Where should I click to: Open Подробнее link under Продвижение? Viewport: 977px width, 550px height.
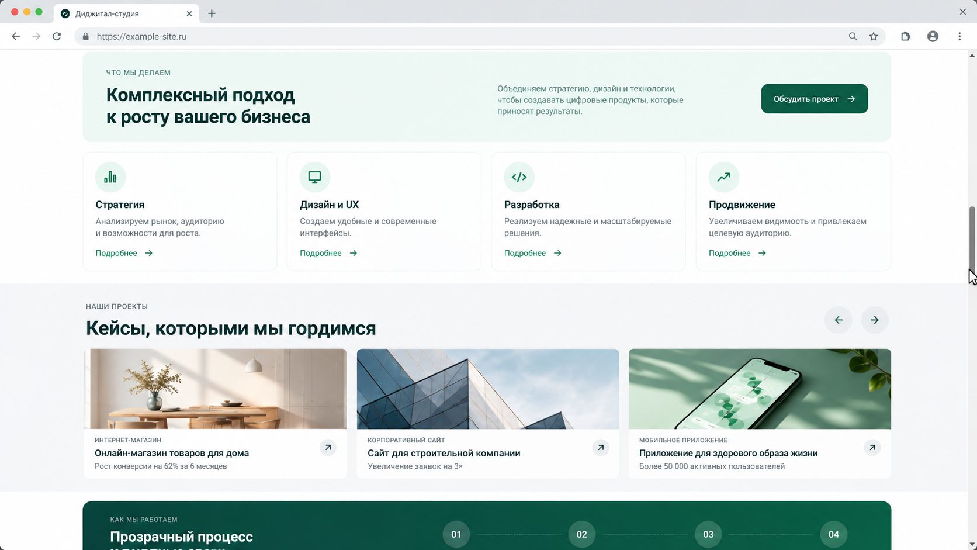pos(737,253)
